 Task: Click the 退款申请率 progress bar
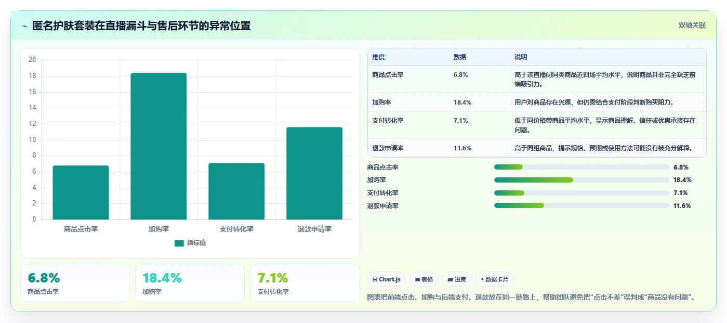pos(581,205)
